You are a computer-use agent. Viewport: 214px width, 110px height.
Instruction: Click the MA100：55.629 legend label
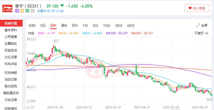coord(117,33)
